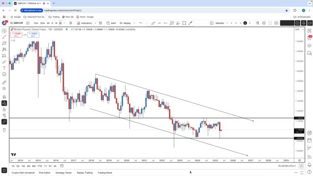Open the Strategy Tester tab
This screenshot has height=176, width=313.
pyautogui.click(x=64, y=173)
